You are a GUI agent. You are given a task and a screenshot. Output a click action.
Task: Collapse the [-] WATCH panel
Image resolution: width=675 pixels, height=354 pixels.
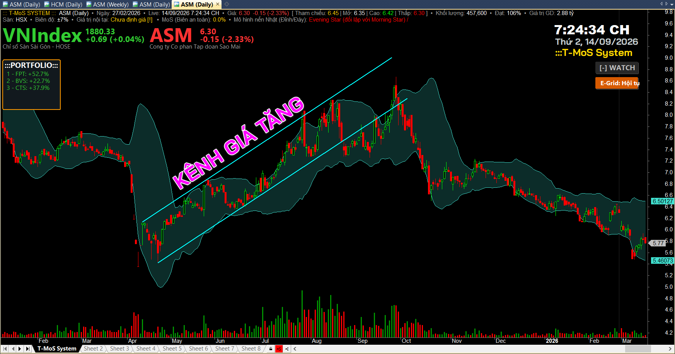point(617,68)
